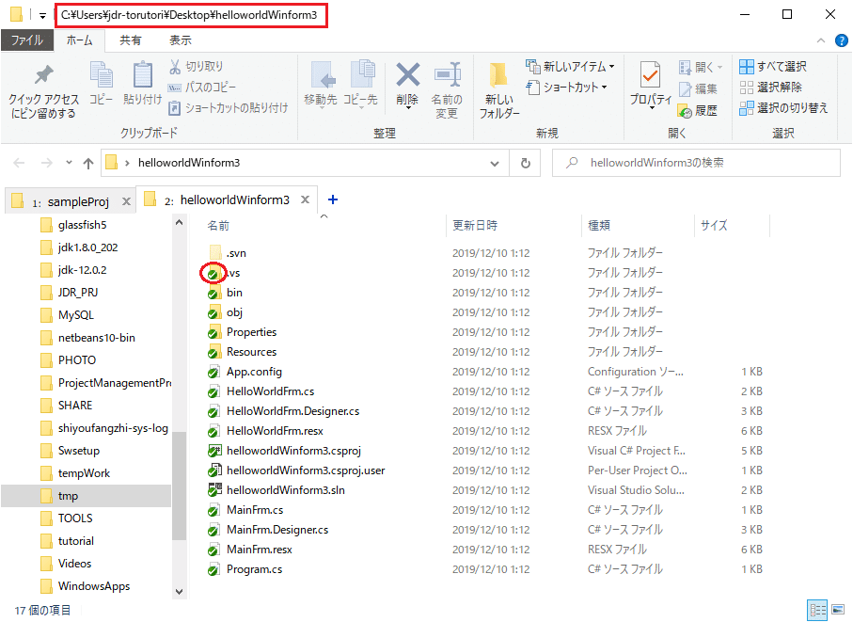Click the search box for helloworldWinform3

pyautogui.click(x=696, y=163)
